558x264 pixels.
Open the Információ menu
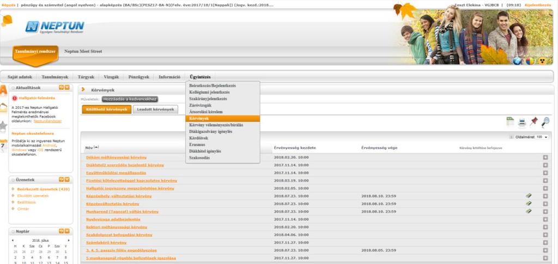[169, 77]
